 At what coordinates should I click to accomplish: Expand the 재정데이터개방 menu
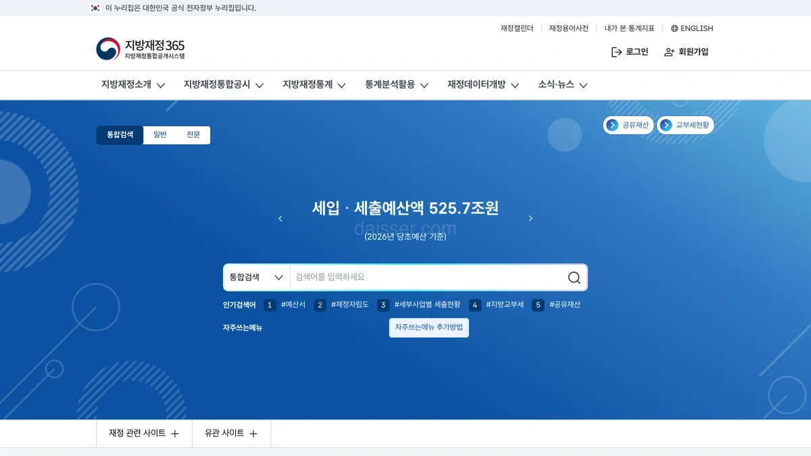pyautogui.click(x=483, y=85)
